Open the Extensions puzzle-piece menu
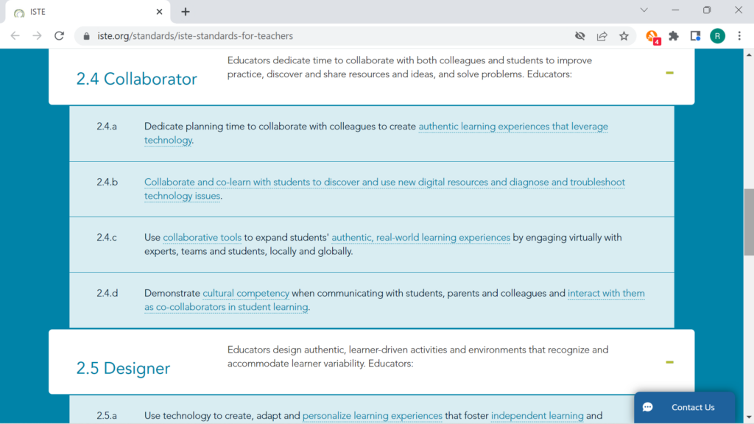This screenshot has height=424, width=754. pyautogui.click(x=673, y=35)
